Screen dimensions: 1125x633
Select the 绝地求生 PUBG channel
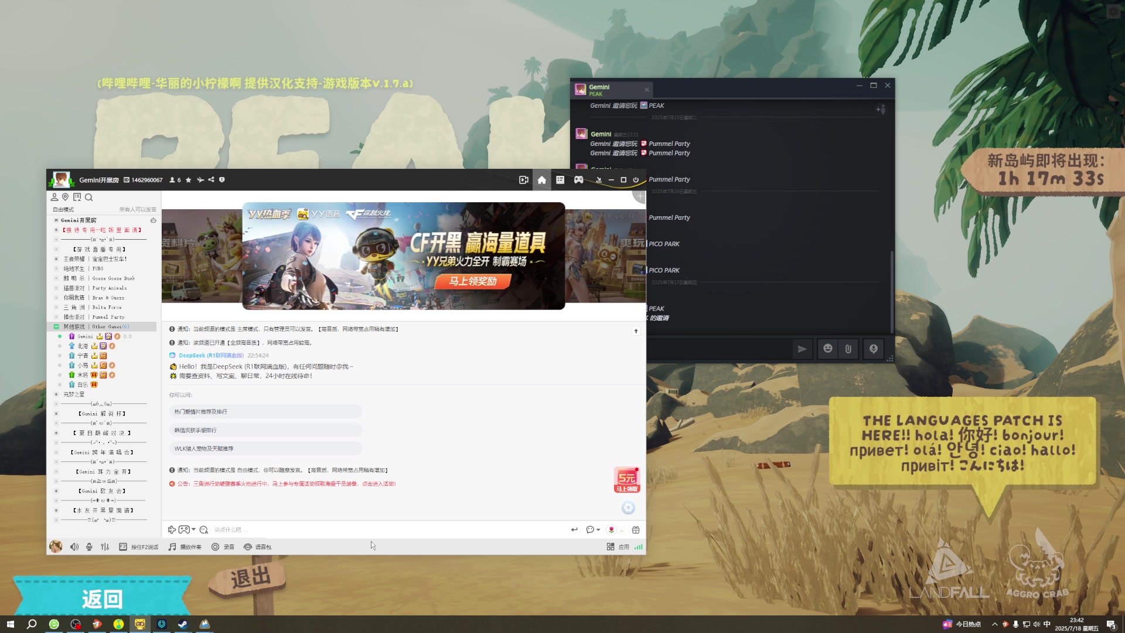(83, 269)
